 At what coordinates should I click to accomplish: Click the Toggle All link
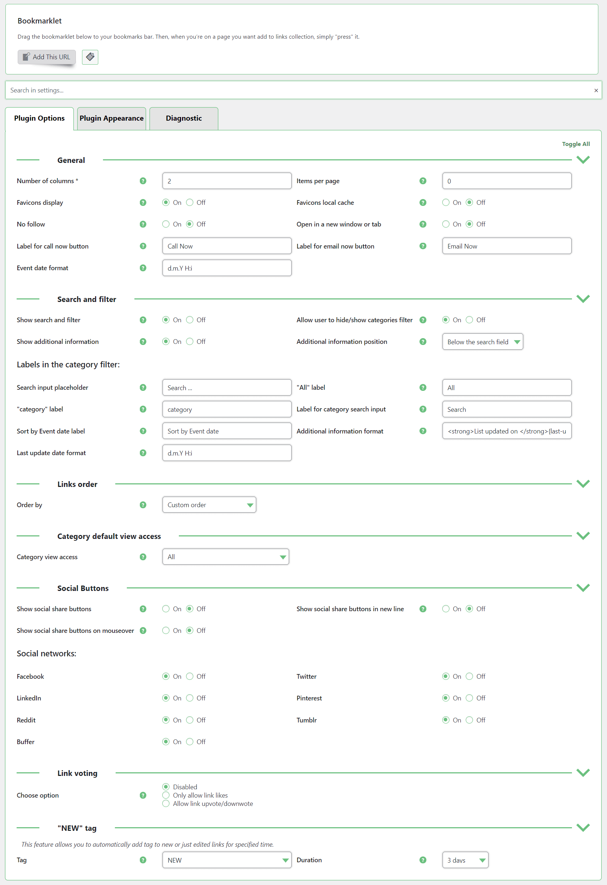(576, 144)
